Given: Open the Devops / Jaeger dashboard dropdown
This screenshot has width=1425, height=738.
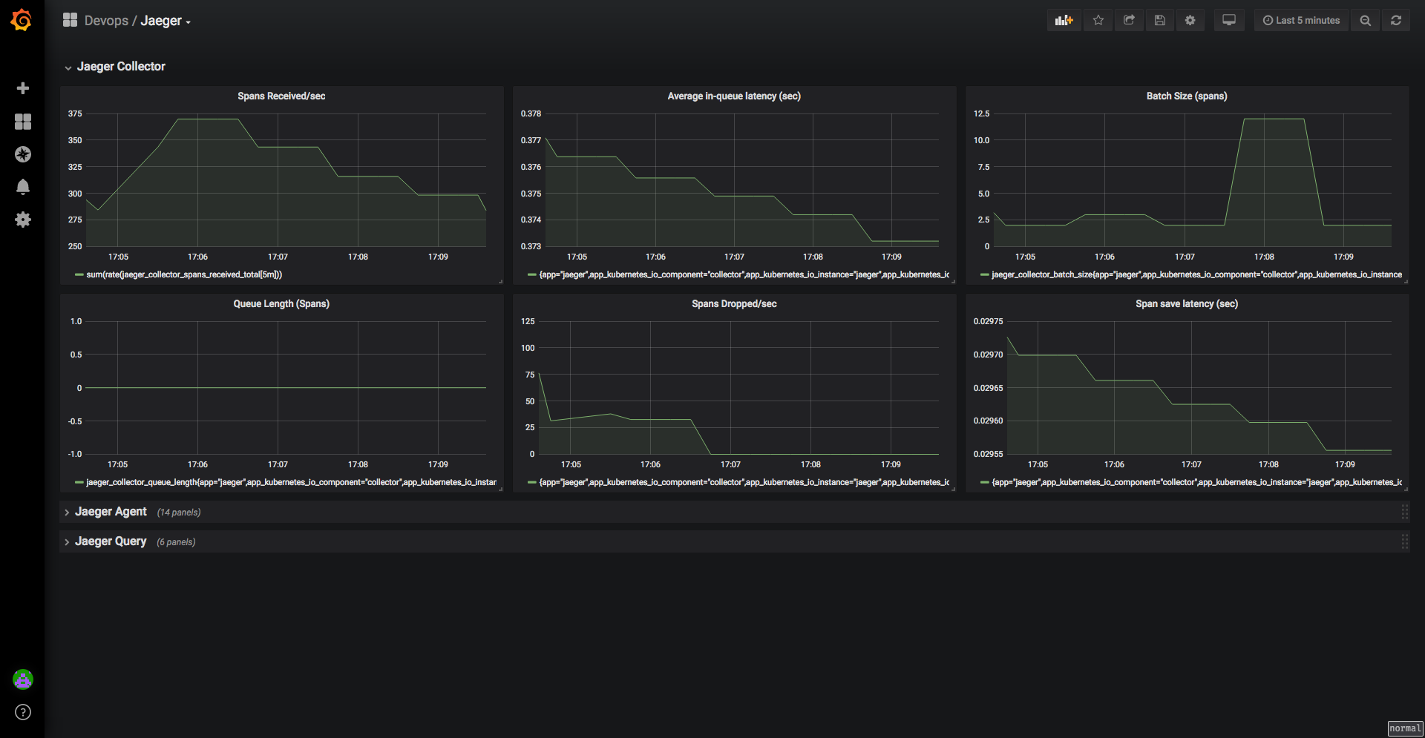Looking at the screenshot, I should [x=137, y=21].
